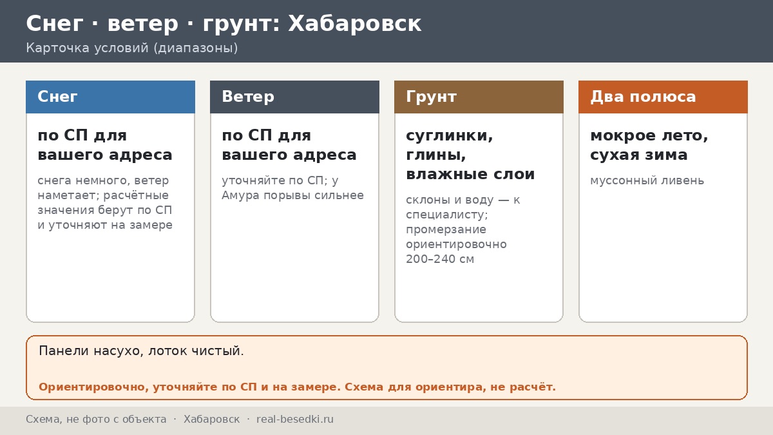Click heading 'мокрое лето, сухая зима'
773x435 pixels.
[x=649, y=145]
